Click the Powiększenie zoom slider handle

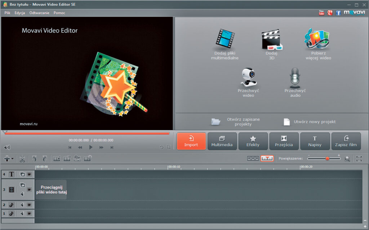pos(327,158)
